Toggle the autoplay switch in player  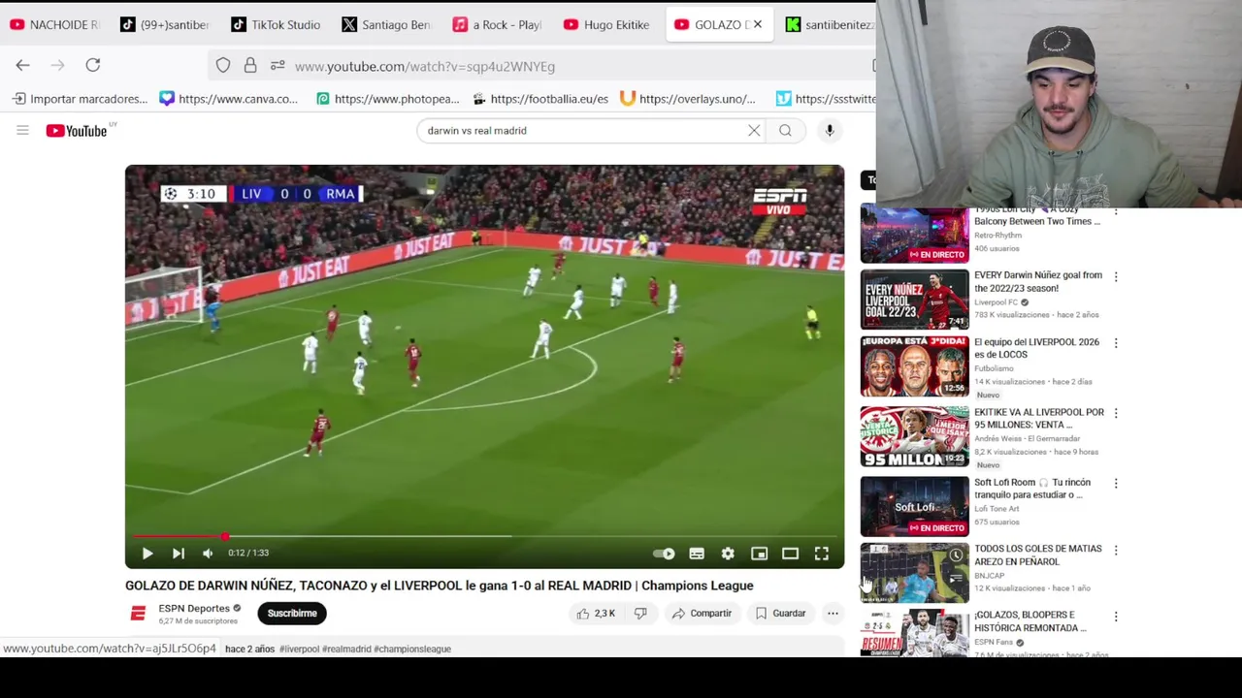664,554
